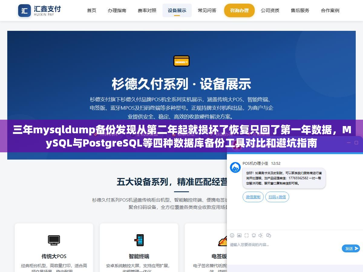Click the chat message bubble text
The width and height of the screenshot is (363, 272).
(x=284, y=178)
